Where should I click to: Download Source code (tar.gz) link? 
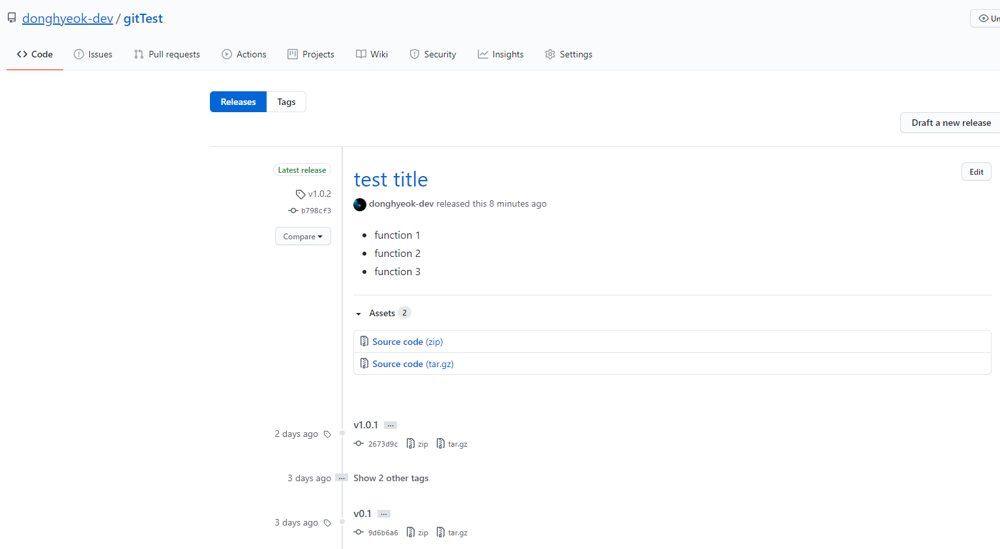413,364
